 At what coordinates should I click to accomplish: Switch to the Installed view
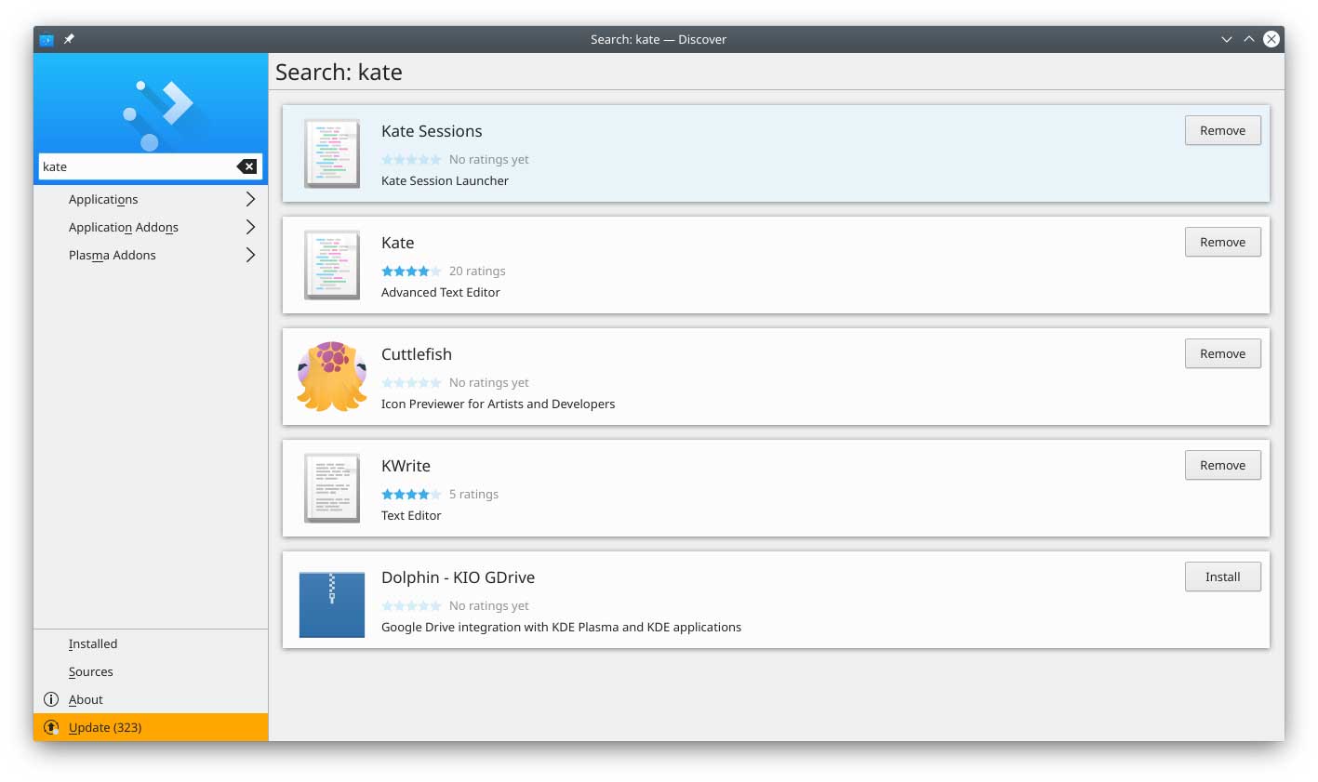(92, 643)
